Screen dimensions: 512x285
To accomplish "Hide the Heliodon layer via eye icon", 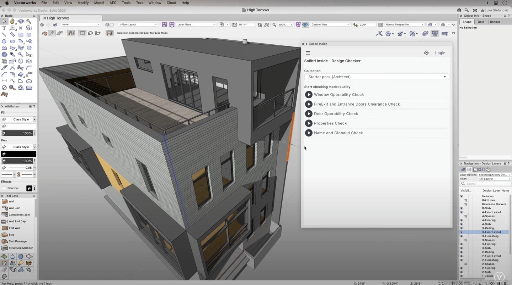I will [462, 196].
